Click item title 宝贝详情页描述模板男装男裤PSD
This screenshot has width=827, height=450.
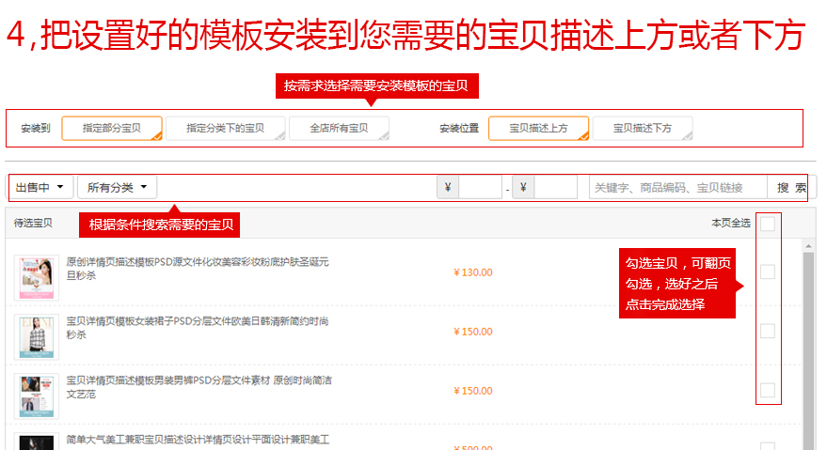click(199, 387)
